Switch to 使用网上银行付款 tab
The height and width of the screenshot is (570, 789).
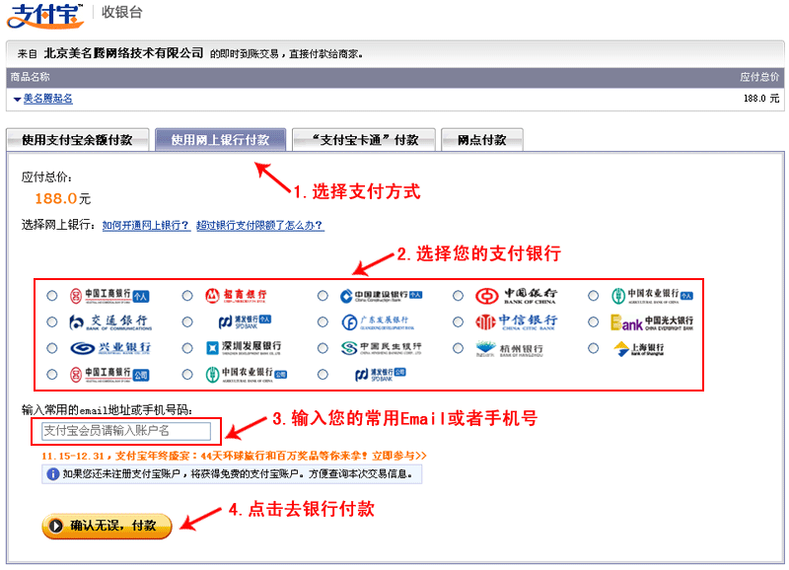[x=220, y=140]
